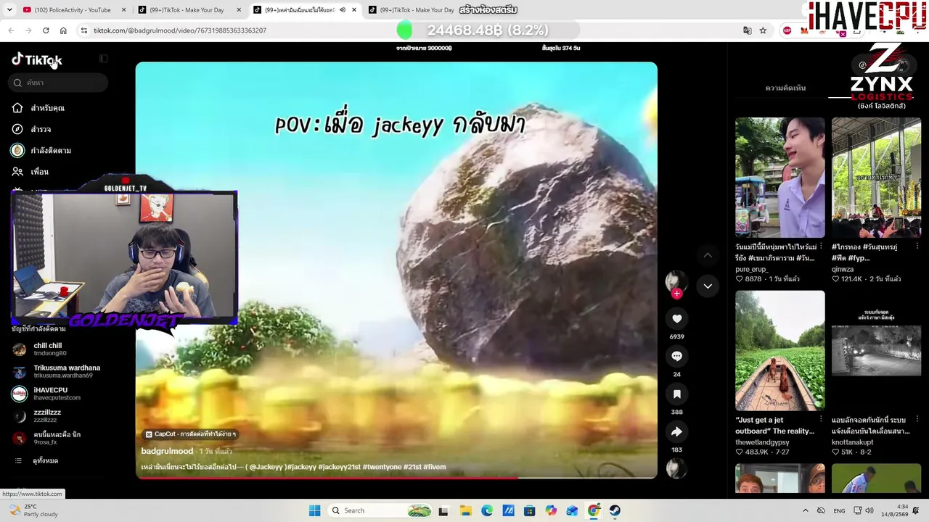Click the #jackeyy21st hashtag in the caption
Screen dimensions: 929x522
339,467
